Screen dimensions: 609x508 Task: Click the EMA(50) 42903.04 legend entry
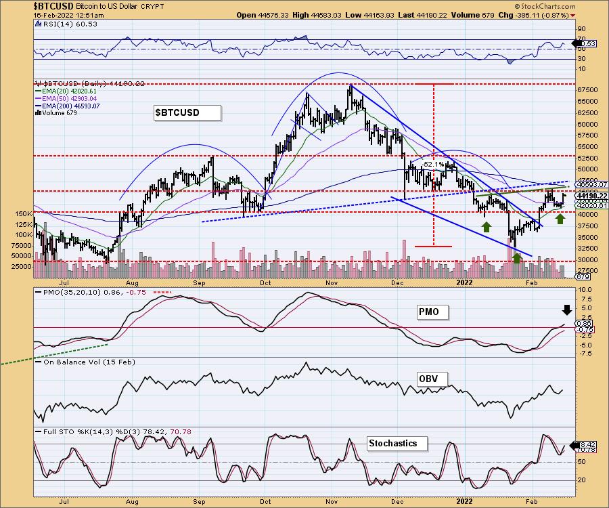(66, 98)
